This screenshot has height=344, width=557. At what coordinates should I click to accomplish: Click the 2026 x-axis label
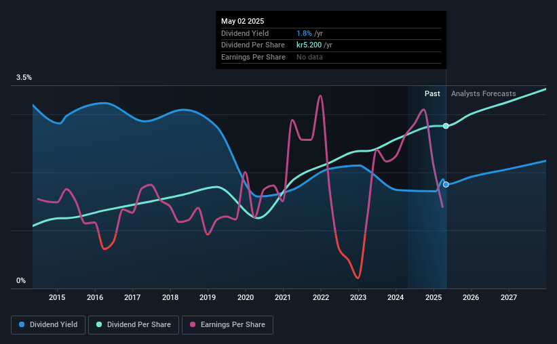click(471, 297)
